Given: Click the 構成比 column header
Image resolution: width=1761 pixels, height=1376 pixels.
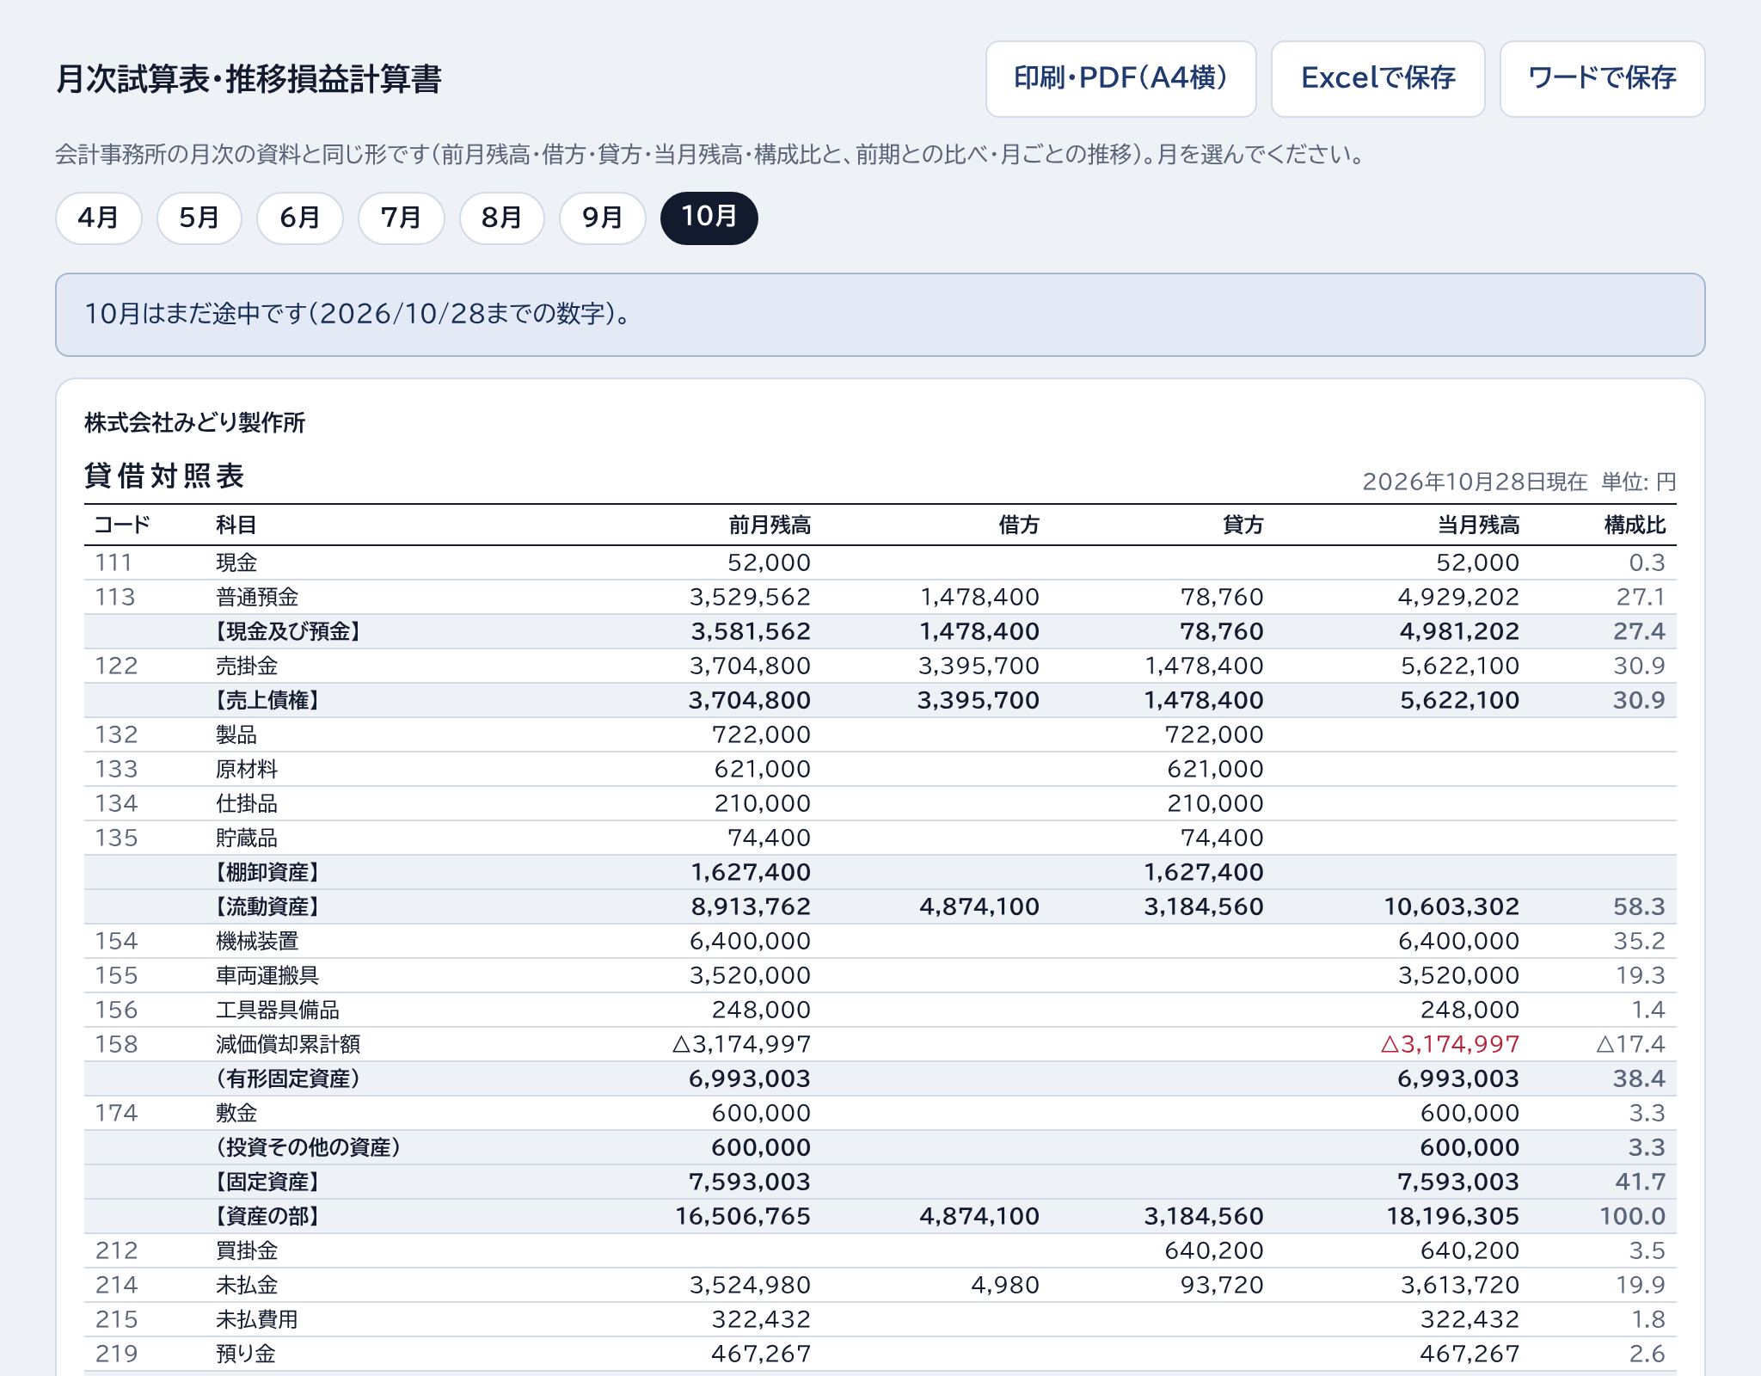Looking at the screenshot, I should (1635, 525).
